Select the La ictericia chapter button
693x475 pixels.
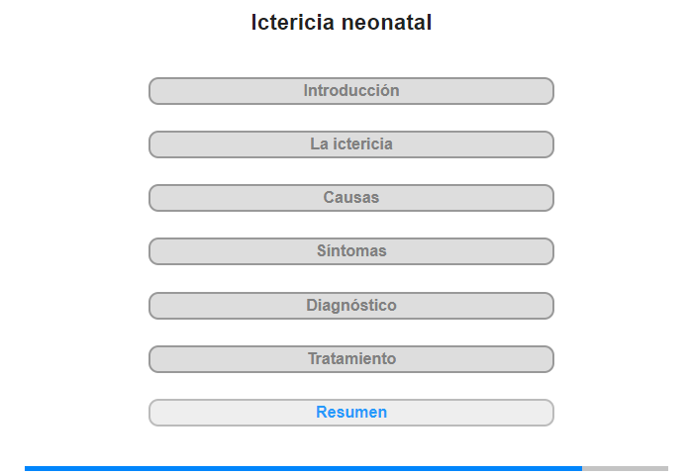coord(350,144)
